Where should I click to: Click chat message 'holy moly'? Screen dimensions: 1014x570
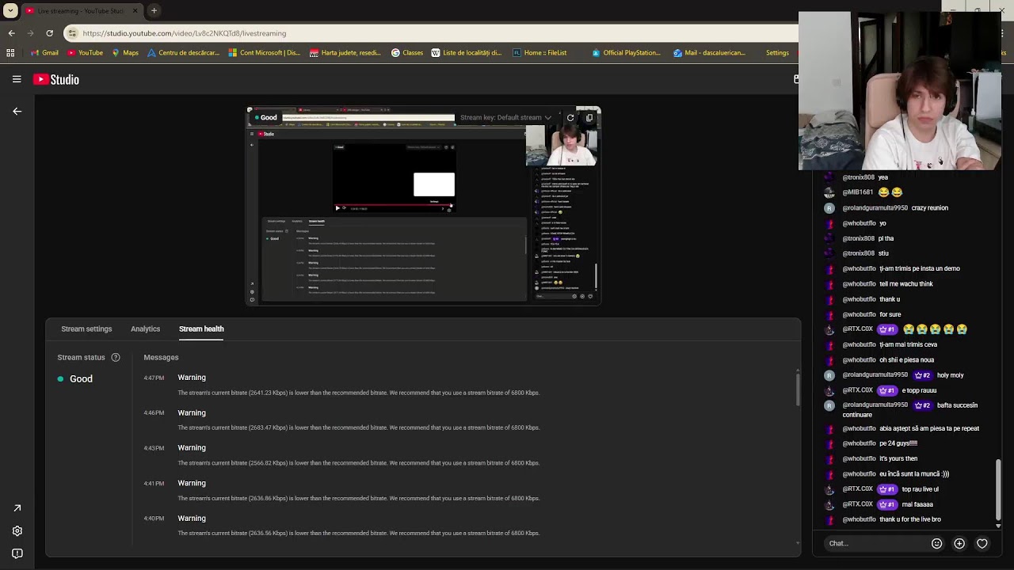[x=950, y=375]
